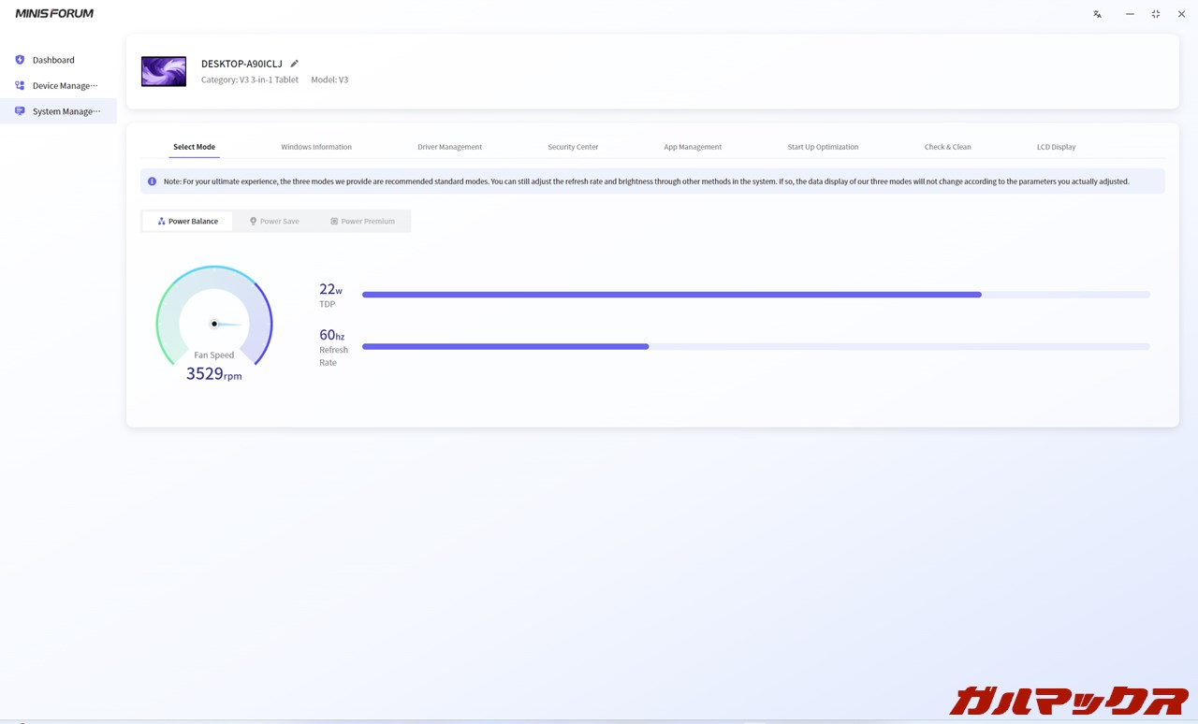
Task: Select the Check & Clean tab
Action: [x=947, y=147]
